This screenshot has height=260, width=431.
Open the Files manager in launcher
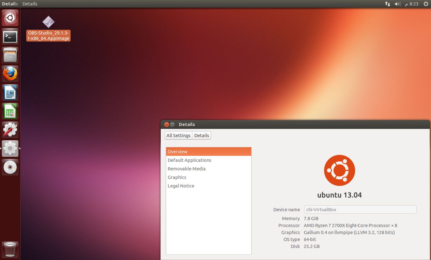pyautogui.click(x=10, y=55)
